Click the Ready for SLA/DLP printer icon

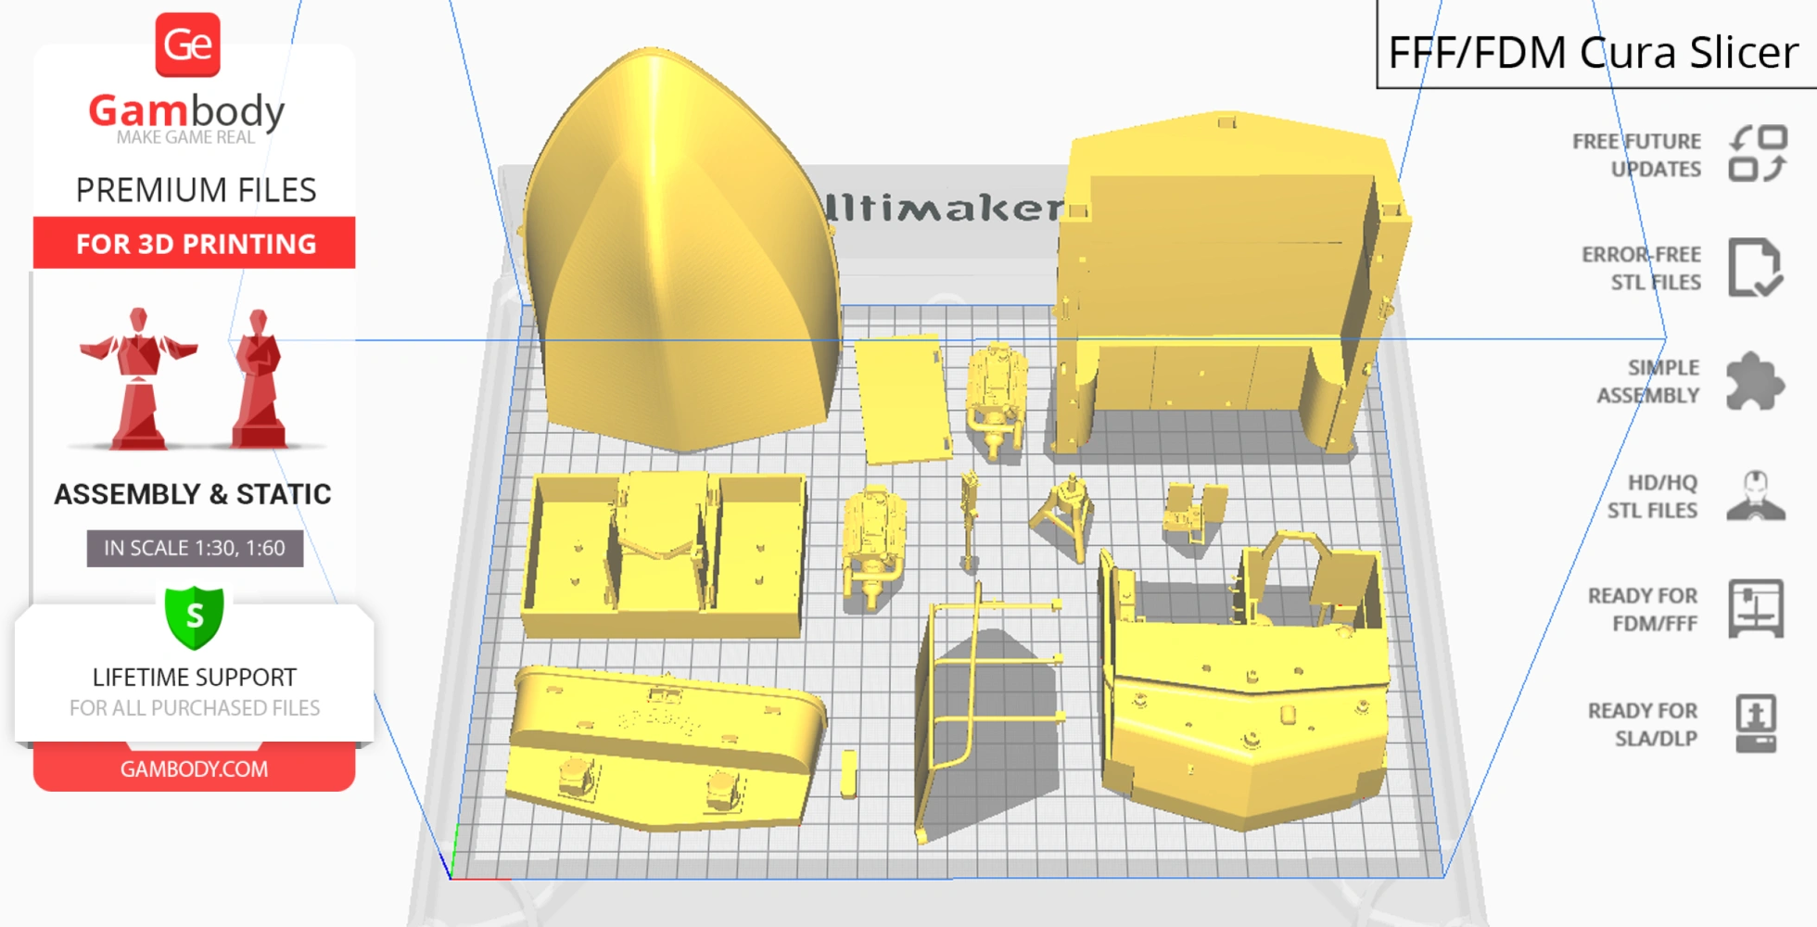tap(1755, 723)
